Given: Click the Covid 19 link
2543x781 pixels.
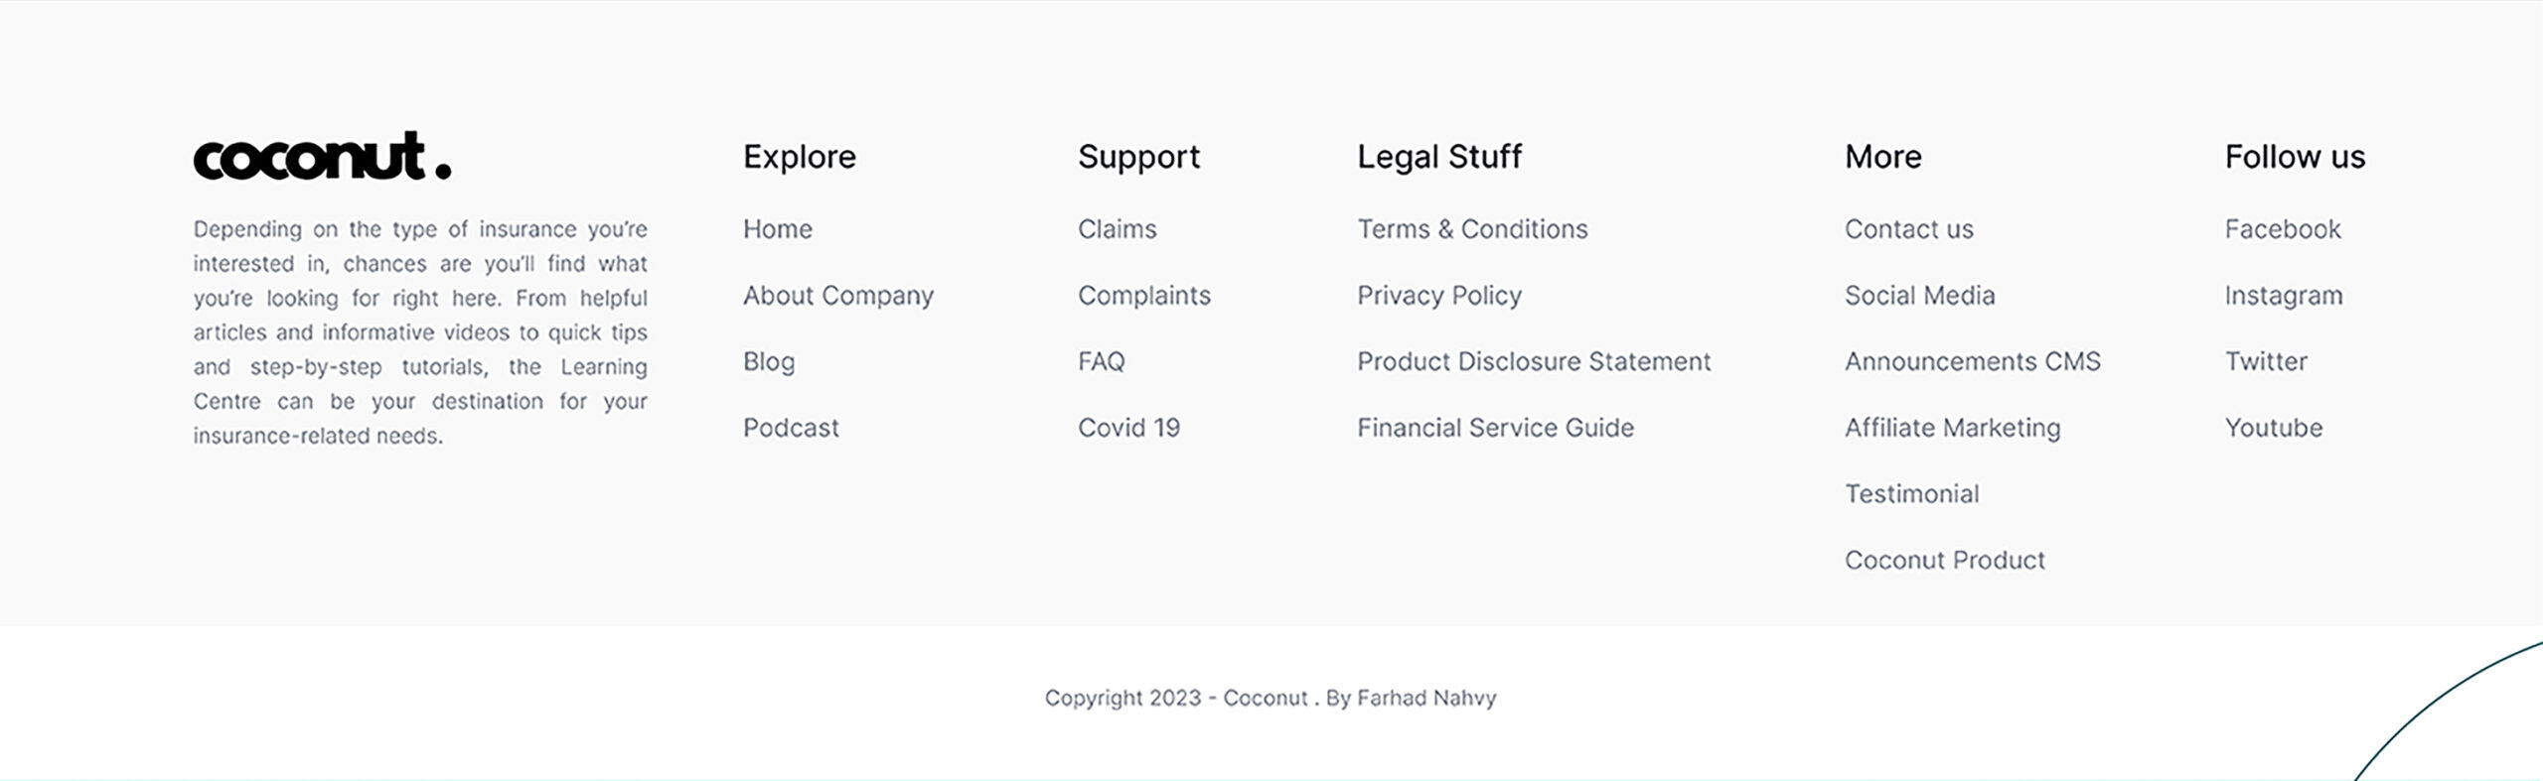Looking at the screenshot, I should [x=1129, y=428].
